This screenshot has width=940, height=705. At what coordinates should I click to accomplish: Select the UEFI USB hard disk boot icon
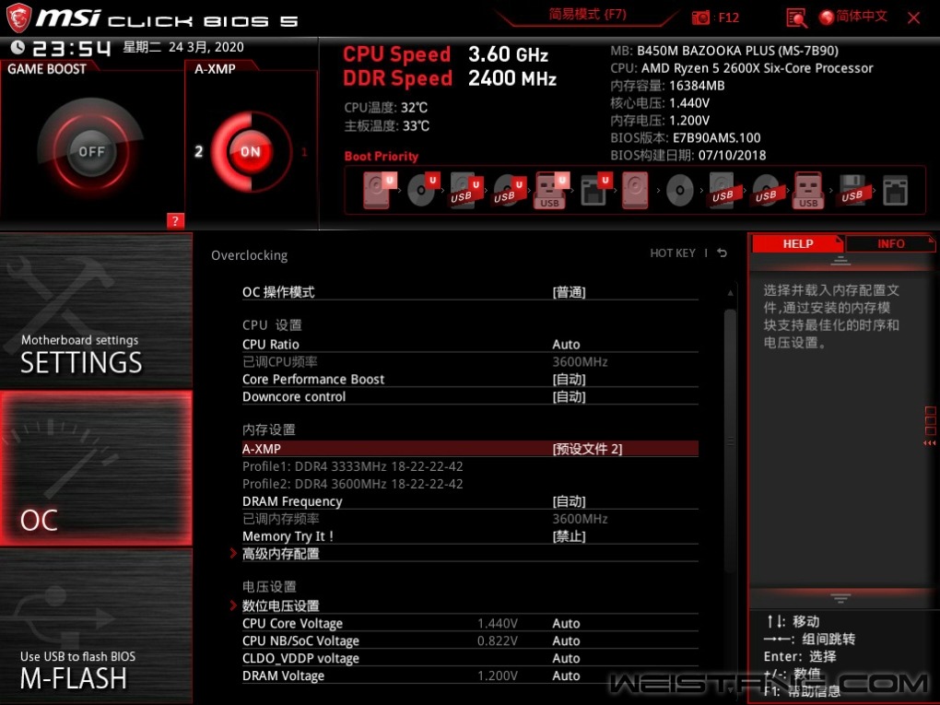[465, 190]
